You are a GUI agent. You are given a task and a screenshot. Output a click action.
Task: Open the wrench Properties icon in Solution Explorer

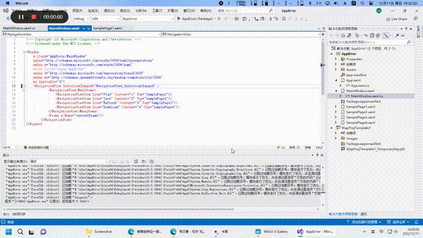click(x=397, y=35)
